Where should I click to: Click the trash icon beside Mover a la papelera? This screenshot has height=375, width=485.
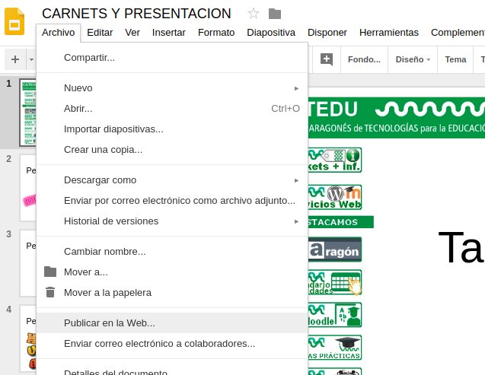tap(50, 292)
